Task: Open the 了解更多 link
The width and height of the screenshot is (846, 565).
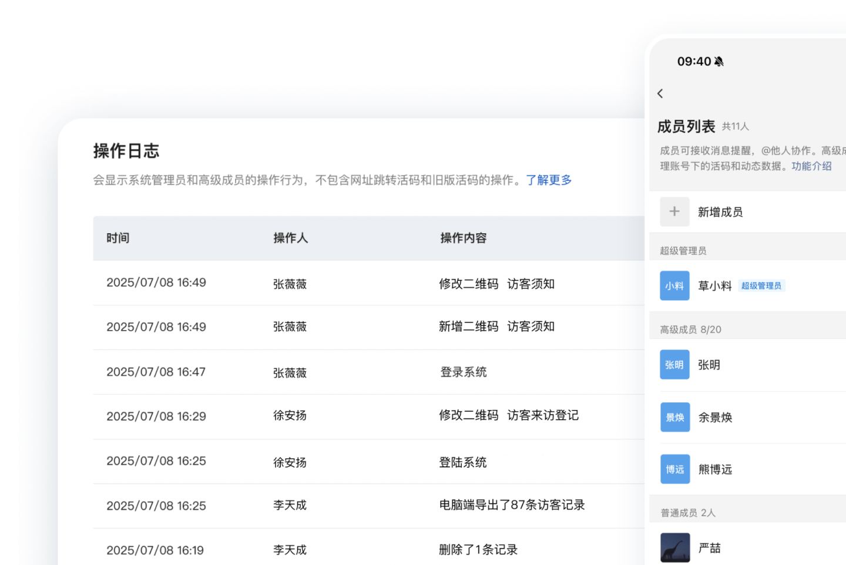Action: pyautogui.click(x=549, y=180)
